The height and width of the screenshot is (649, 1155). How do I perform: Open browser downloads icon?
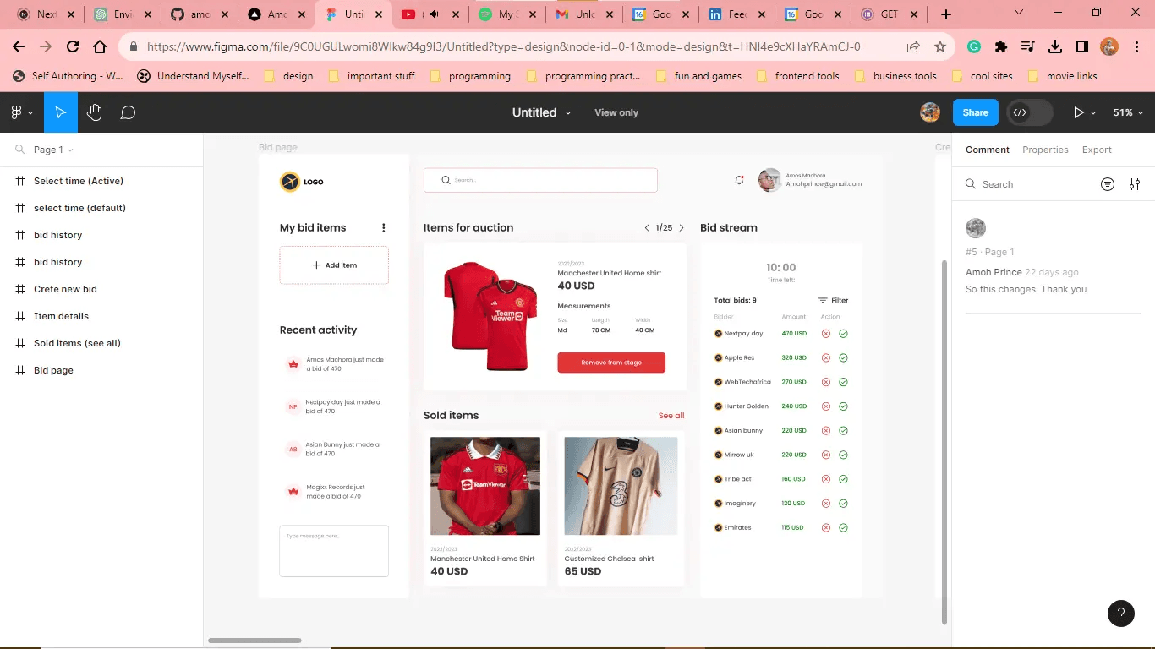point(1055,46)
